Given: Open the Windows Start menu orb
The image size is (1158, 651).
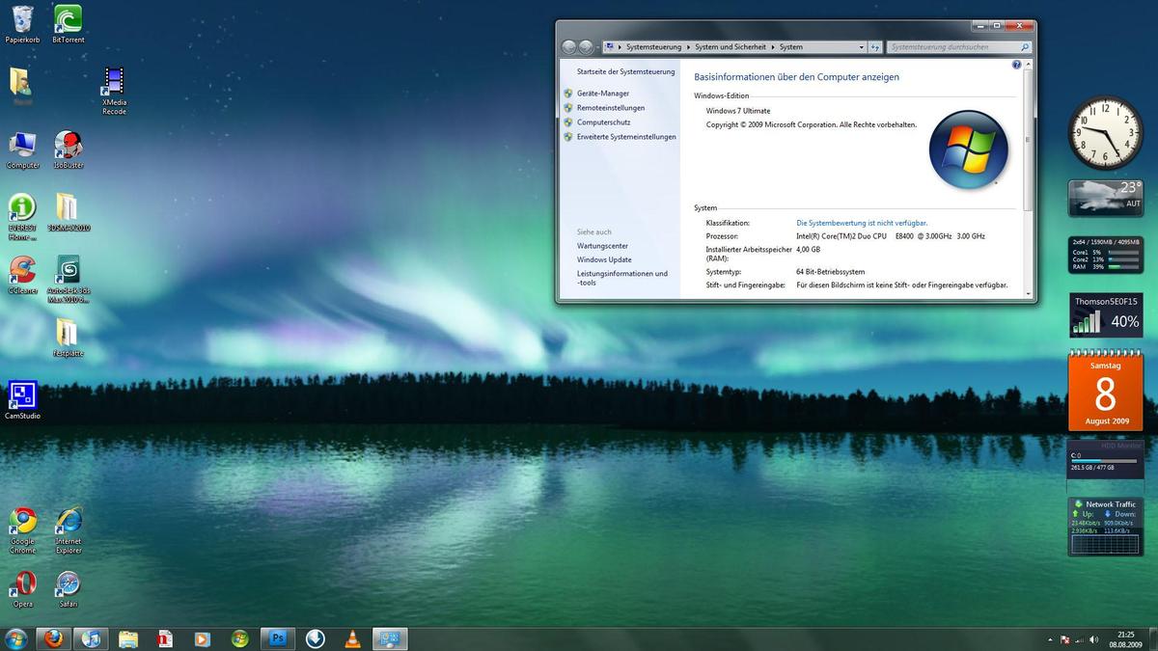Looking at the screenshot, I should click(16, 638).
